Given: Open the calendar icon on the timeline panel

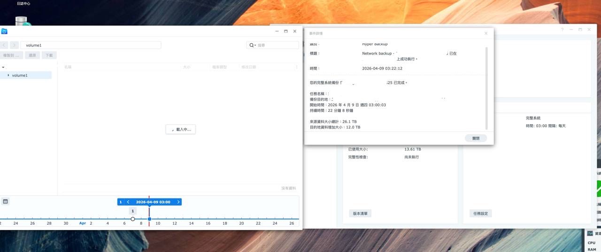Looking at the screenshot, I should [x=5, y=201].
